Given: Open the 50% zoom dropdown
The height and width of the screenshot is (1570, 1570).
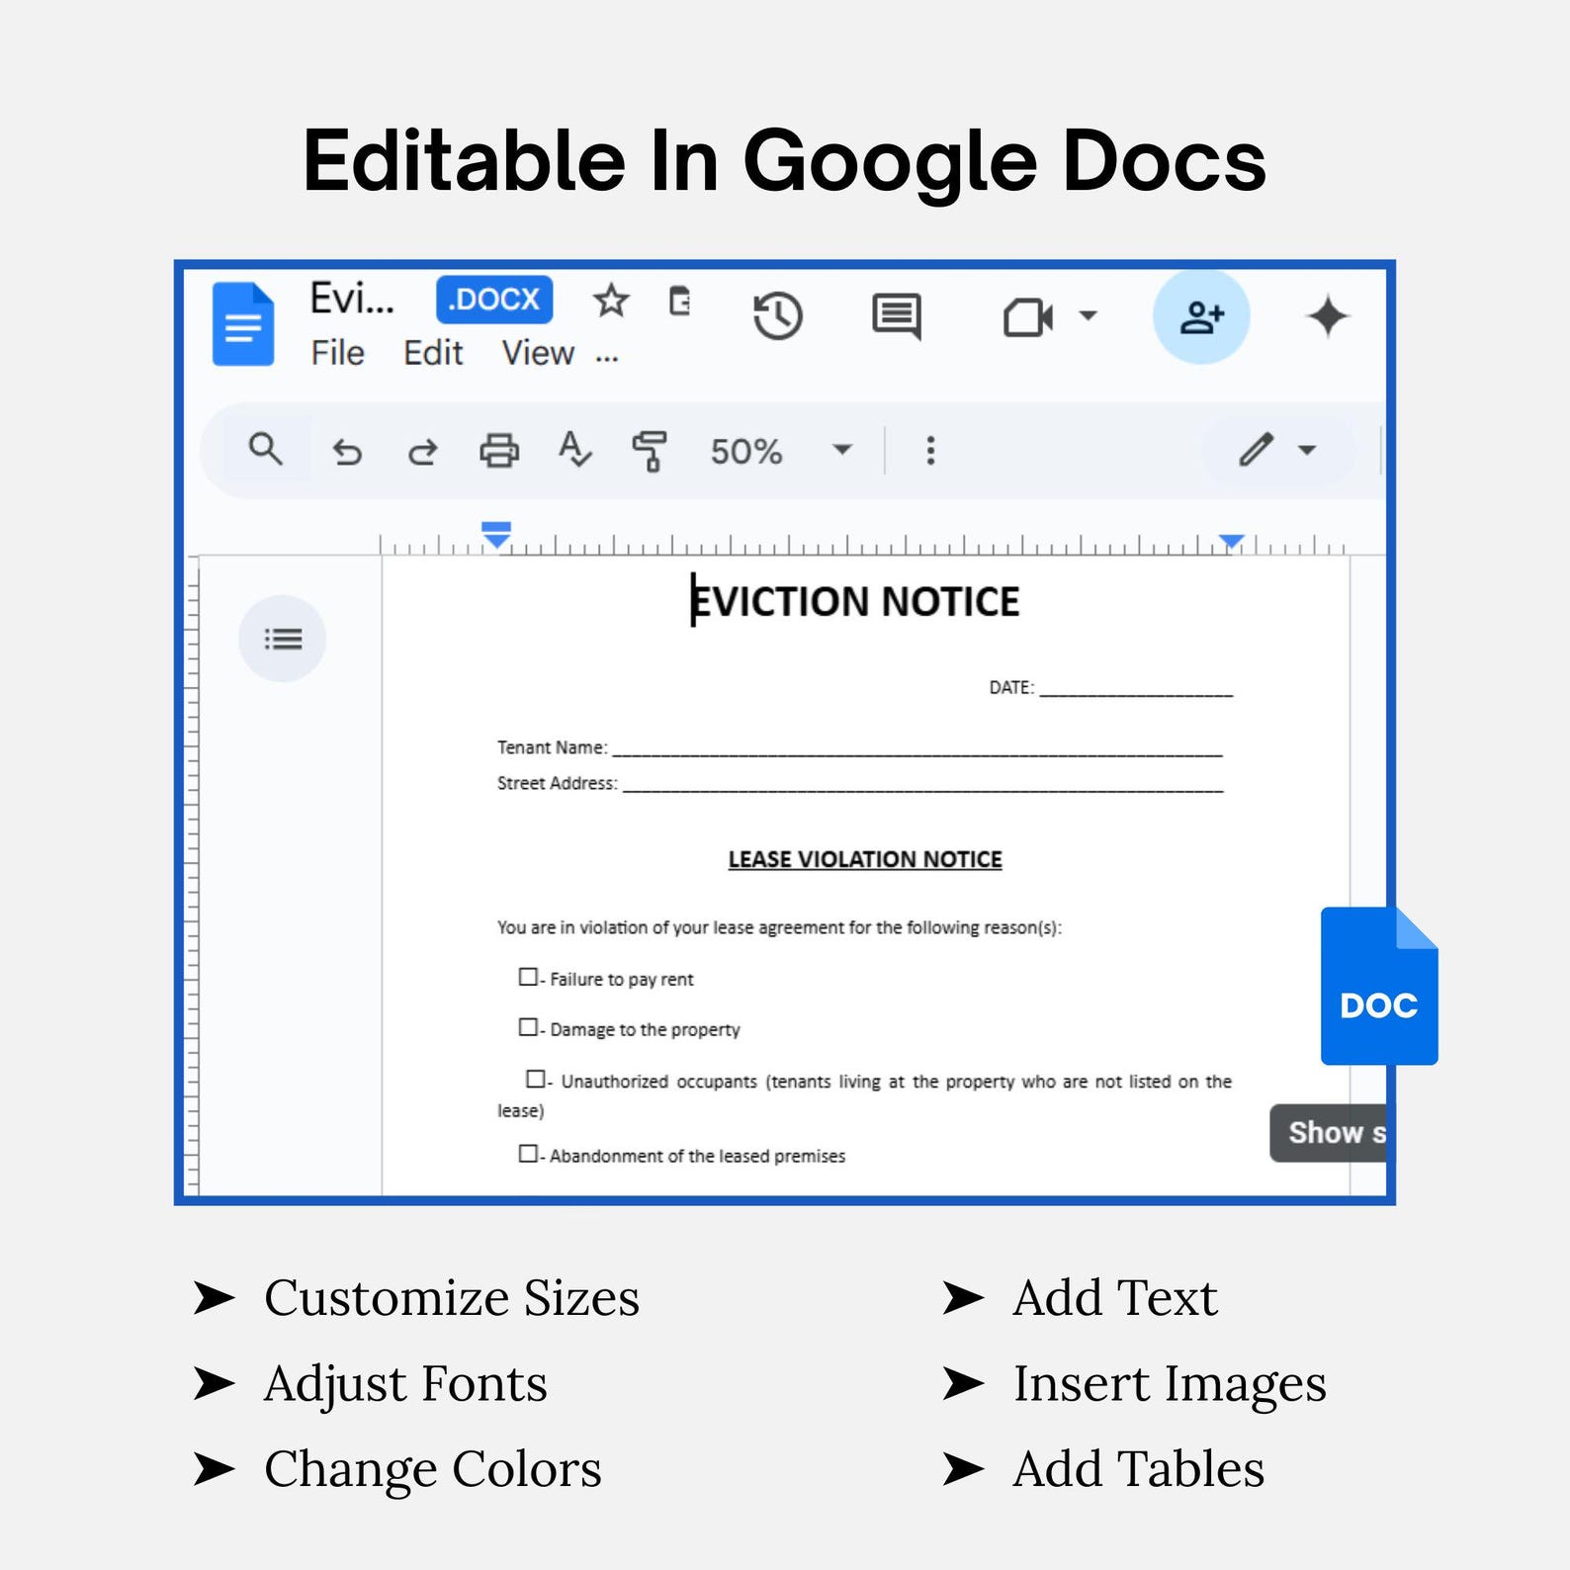Looking at the screenshot, I should click(x=781, y=451).
